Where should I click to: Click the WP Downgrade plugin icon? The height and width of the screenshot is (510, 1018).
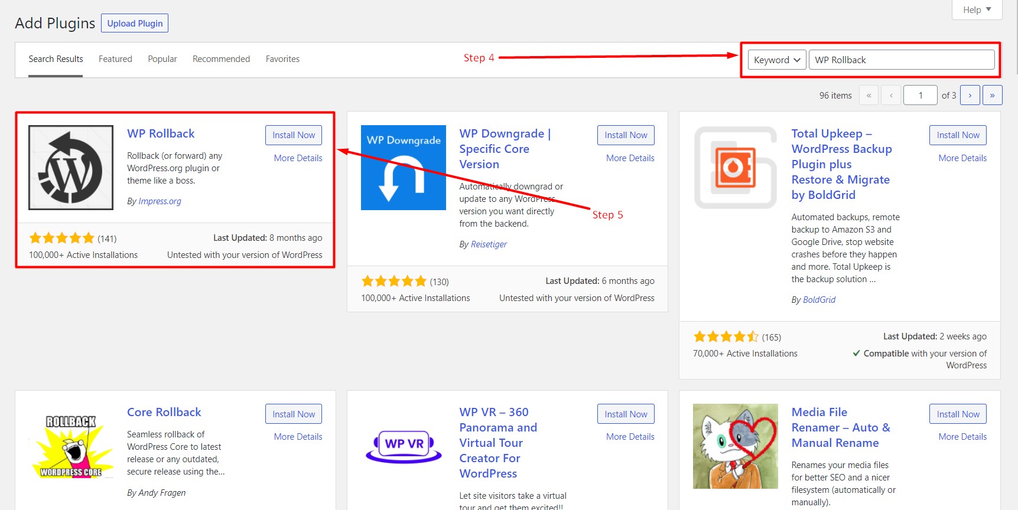click(404, 168)
